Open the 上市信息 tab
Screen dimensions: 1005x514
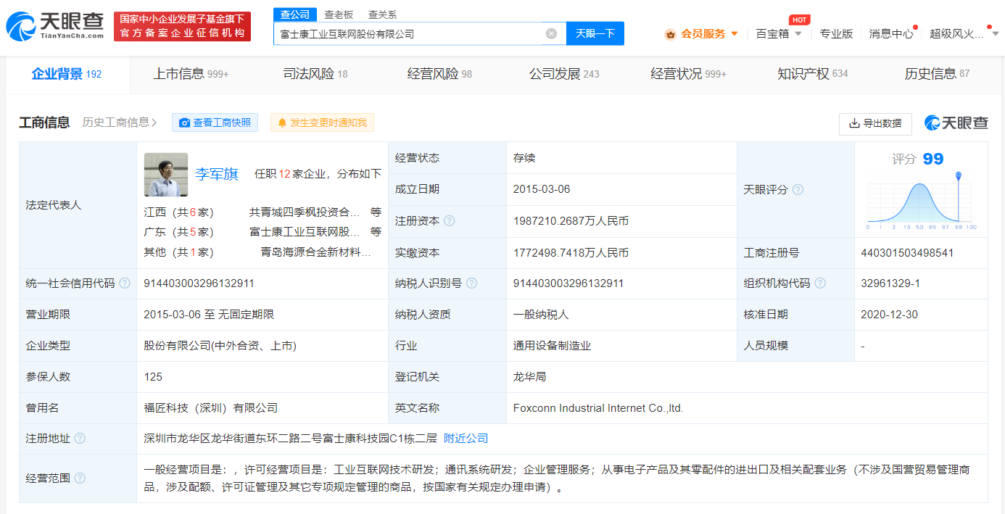pyautogui.click(x=191, y=74)
